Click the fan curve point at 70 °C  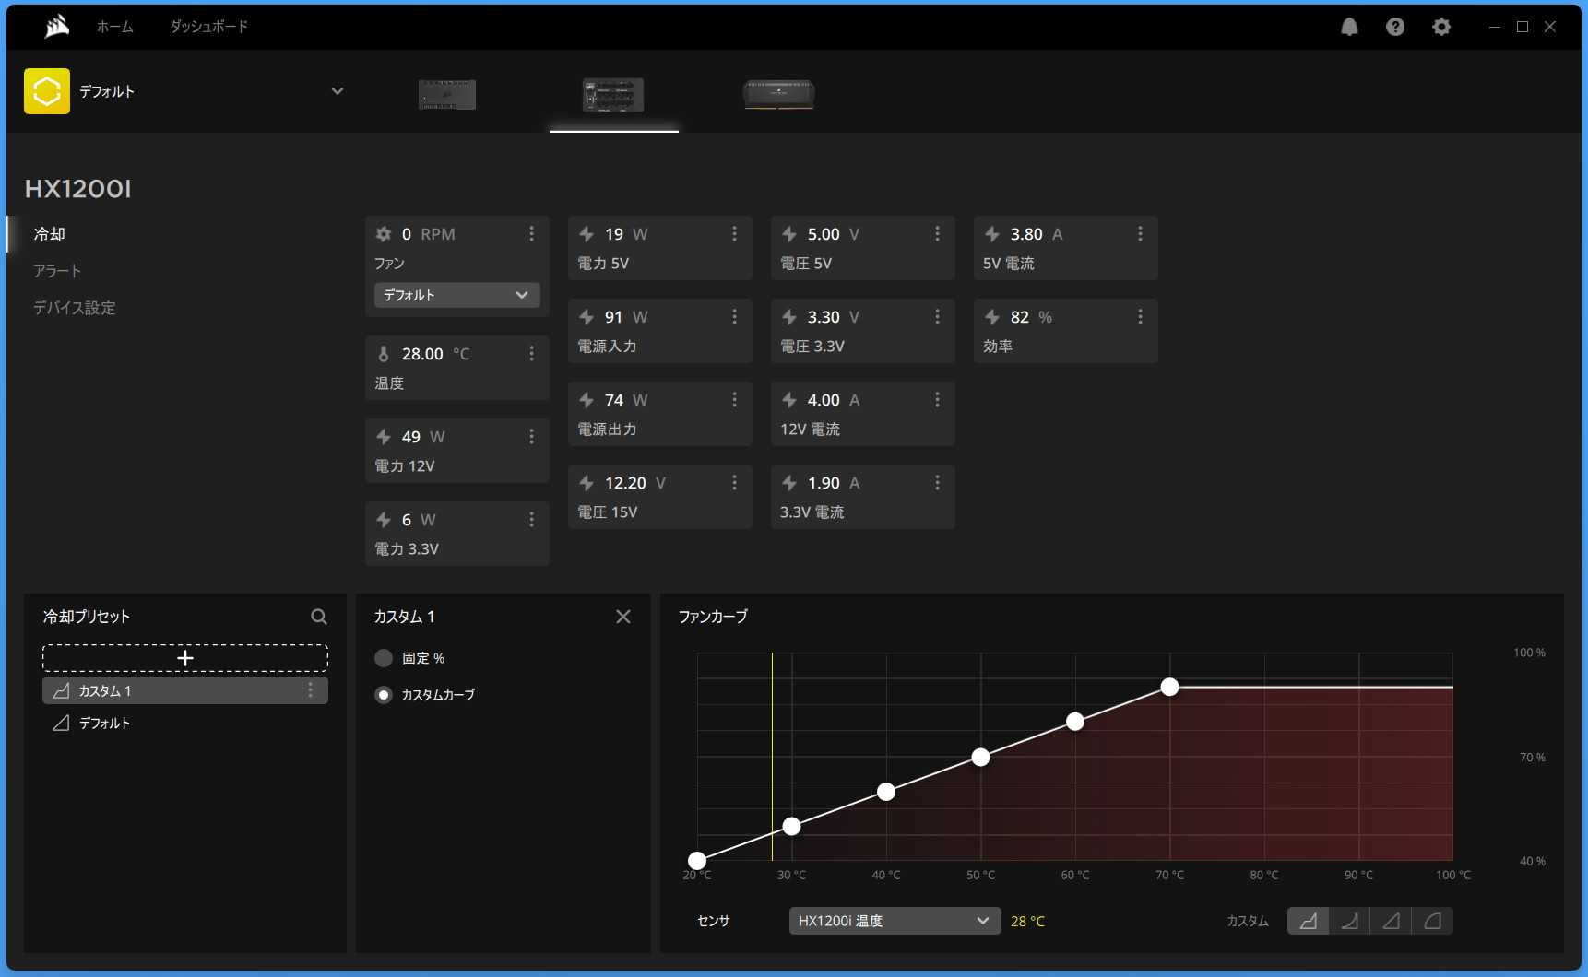1169,687
